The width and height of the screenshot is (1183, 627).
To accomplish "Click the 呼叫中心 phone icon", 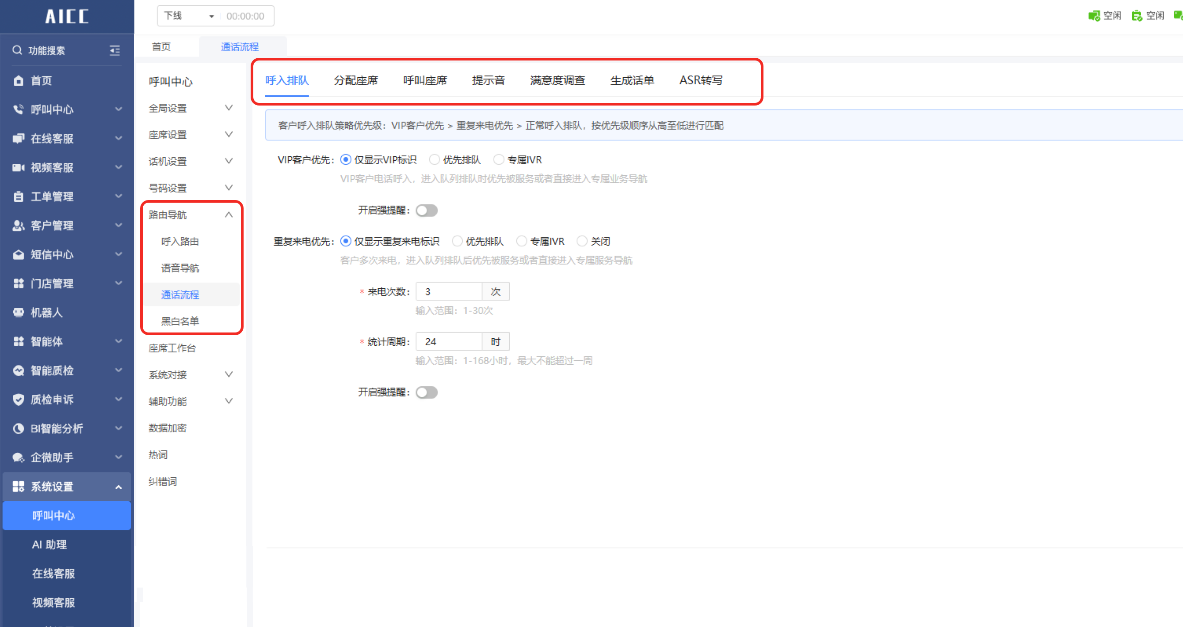I will tap(19, 110).
